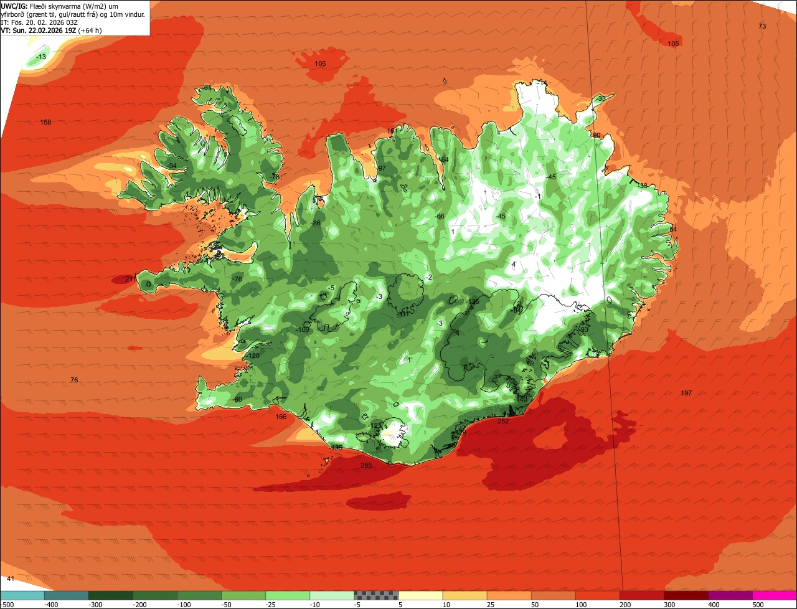Pick the light orange 25 to 50 legend swatch
Viewport: 797px width, 609px height.
point(509,595)
